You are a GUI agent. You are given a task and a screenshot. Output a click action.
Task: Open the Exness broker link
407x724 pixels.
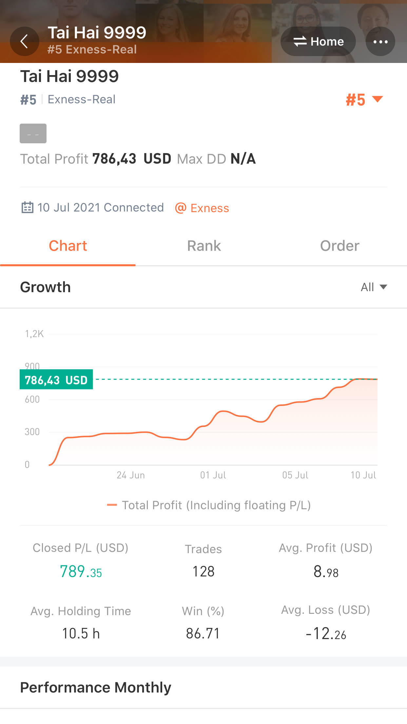pos(210,208)
